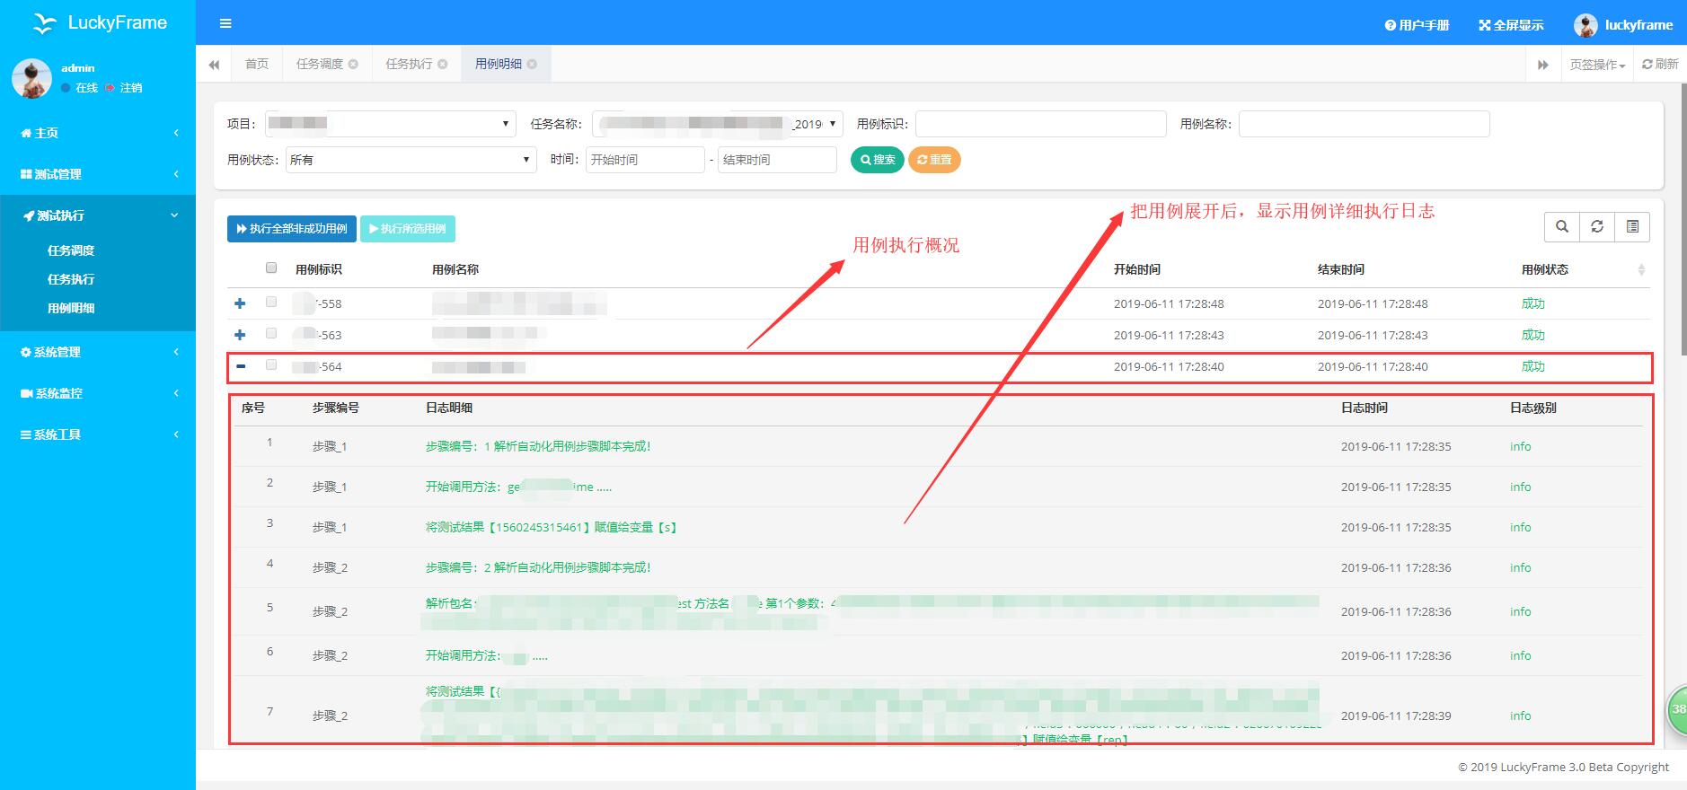Viewport: 1687px width, 790px height.
Task: Expand 系统工具 sidebar menu
Action: [98, 434]
